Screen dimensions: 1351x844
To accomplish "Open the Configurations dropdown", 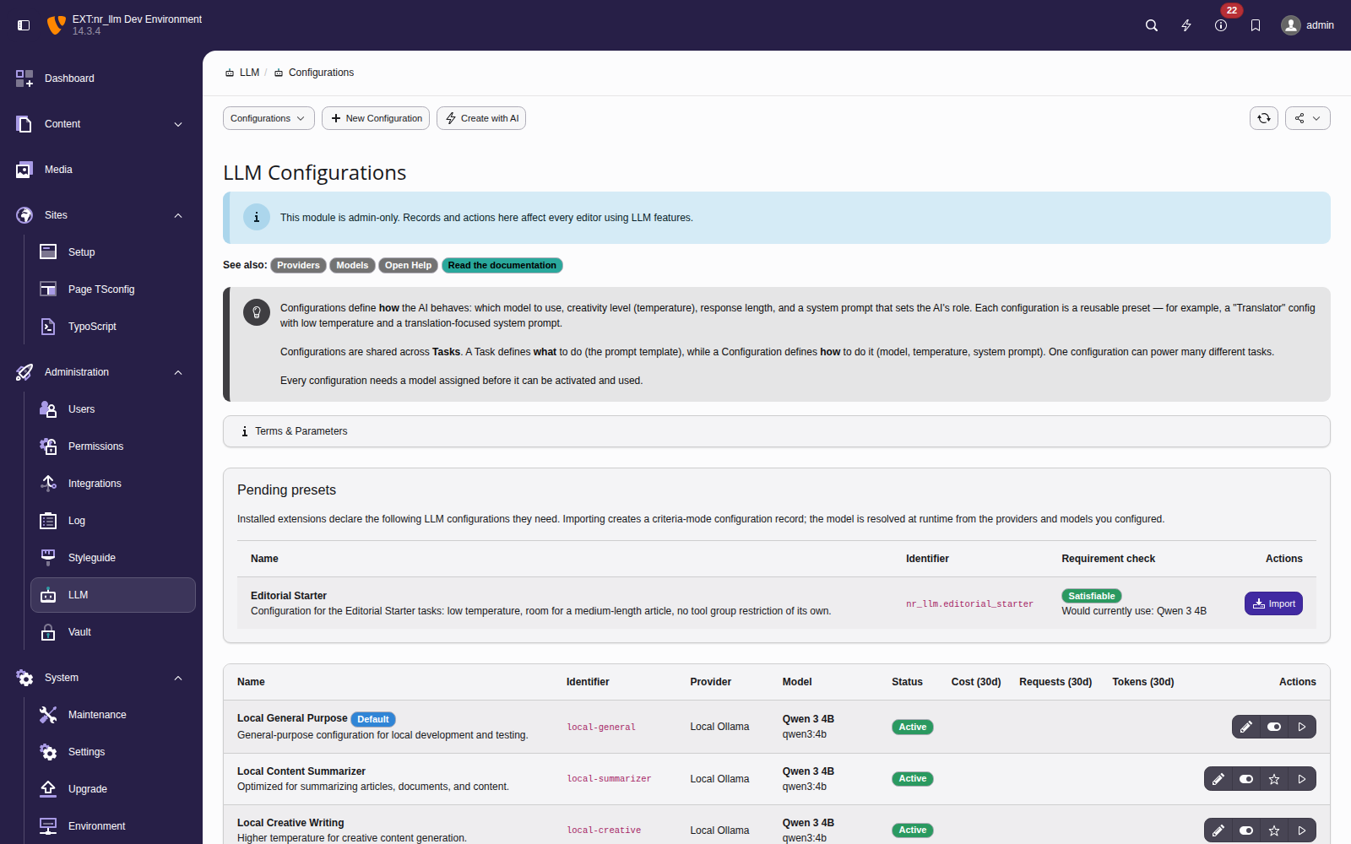I will point(269,118).
